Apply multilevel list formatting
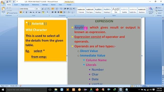 (x=61, y=9)
